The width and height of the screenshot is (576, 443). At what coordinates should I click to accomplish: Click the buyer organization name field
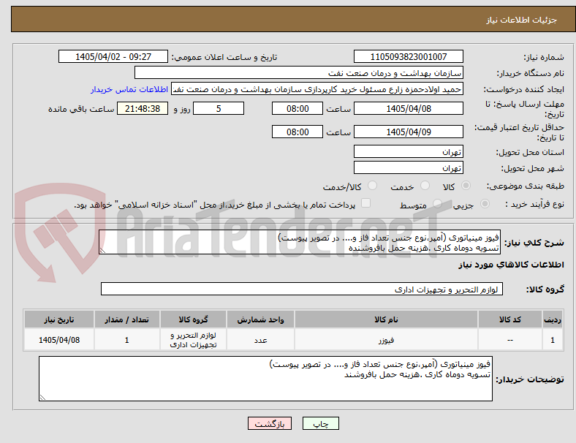[x=299, y=72]
